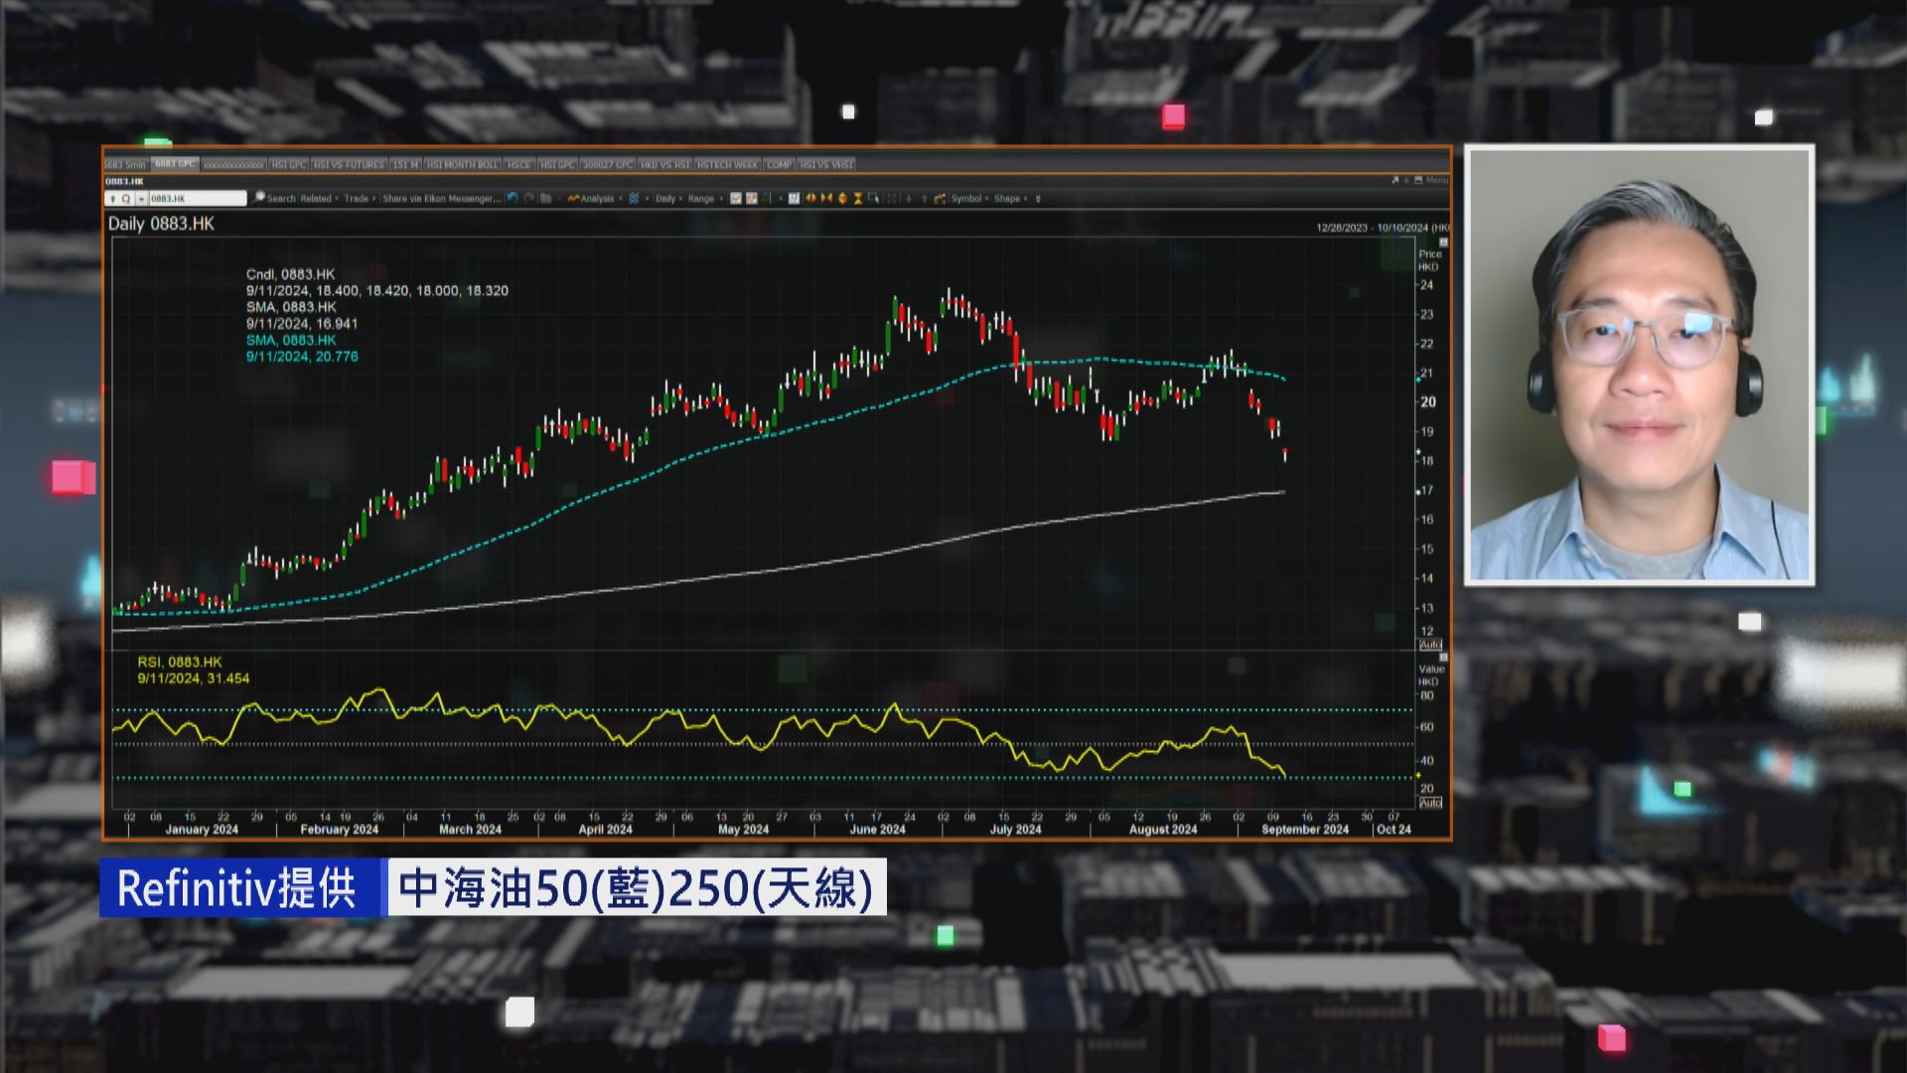Click the redo arrow icon

click(529, 198)
